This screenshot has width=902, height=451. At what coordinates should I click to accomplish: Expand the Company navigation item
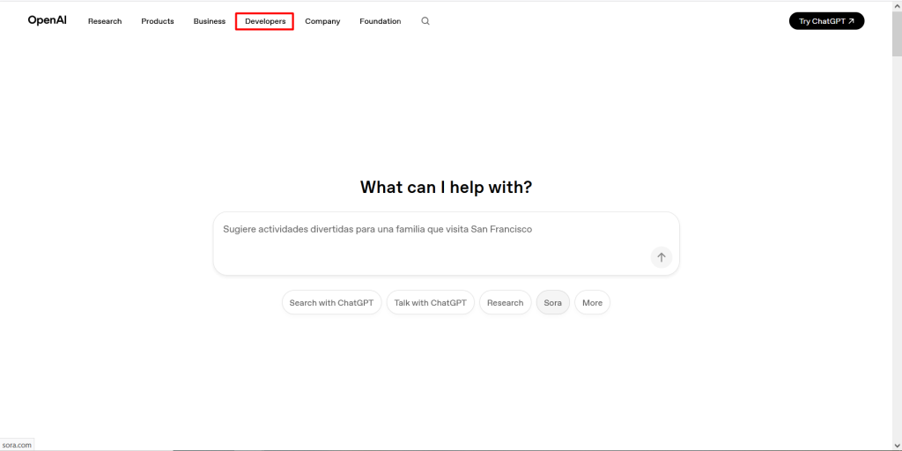point(322,21)
